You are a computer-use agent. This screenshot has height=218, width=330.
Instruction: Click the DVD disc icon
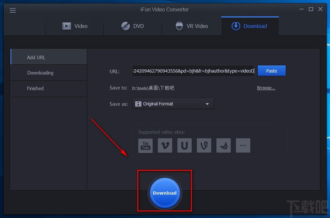[x=125, y=26]
